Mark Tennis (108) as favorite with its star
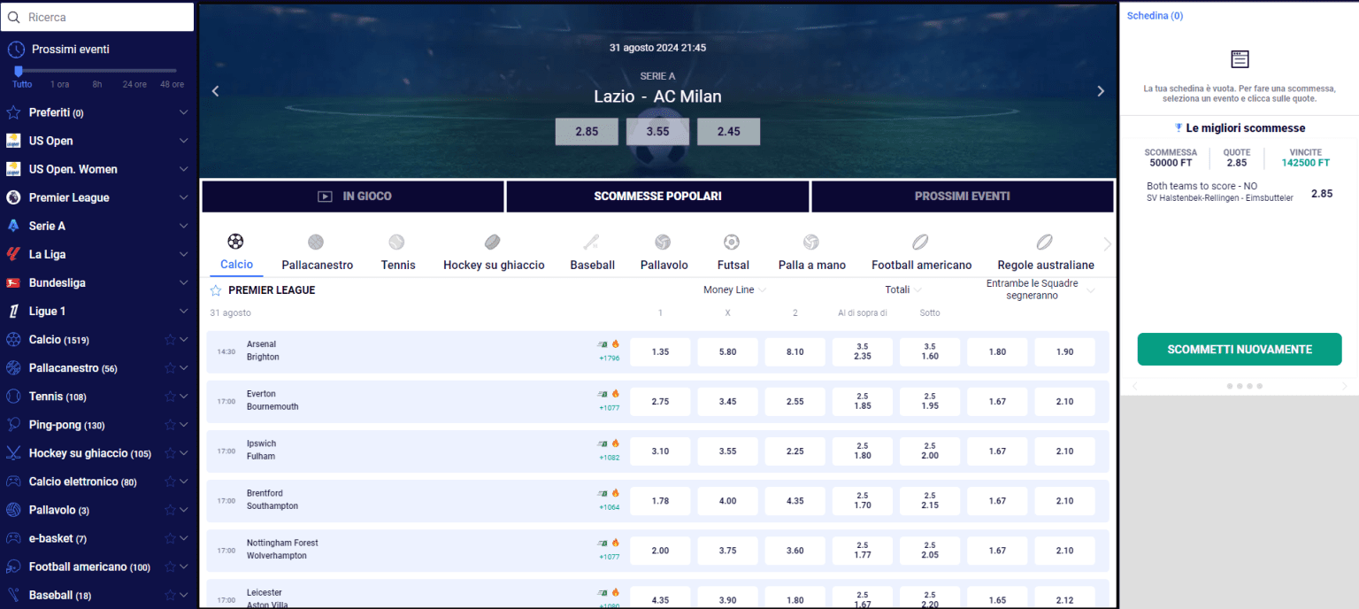Image resolution: width=1359 pixels, height=609 pixels. pos(170,397)
